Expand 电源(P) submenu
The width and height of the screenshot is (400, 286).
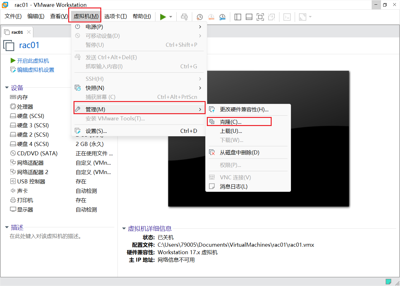(138, 27)
